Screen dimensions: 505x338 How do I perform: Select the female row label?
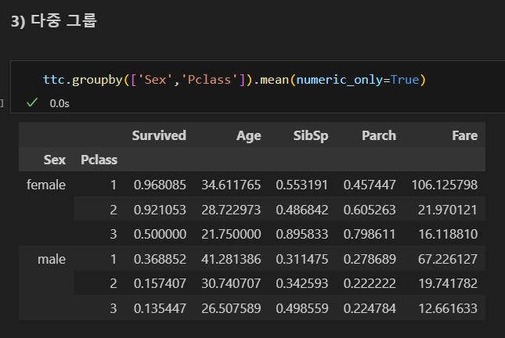point(46,185)
